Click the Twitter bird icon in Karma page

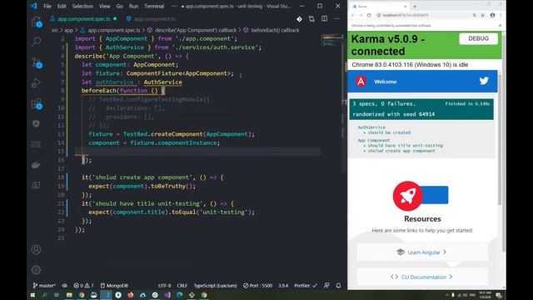(484, 81)
